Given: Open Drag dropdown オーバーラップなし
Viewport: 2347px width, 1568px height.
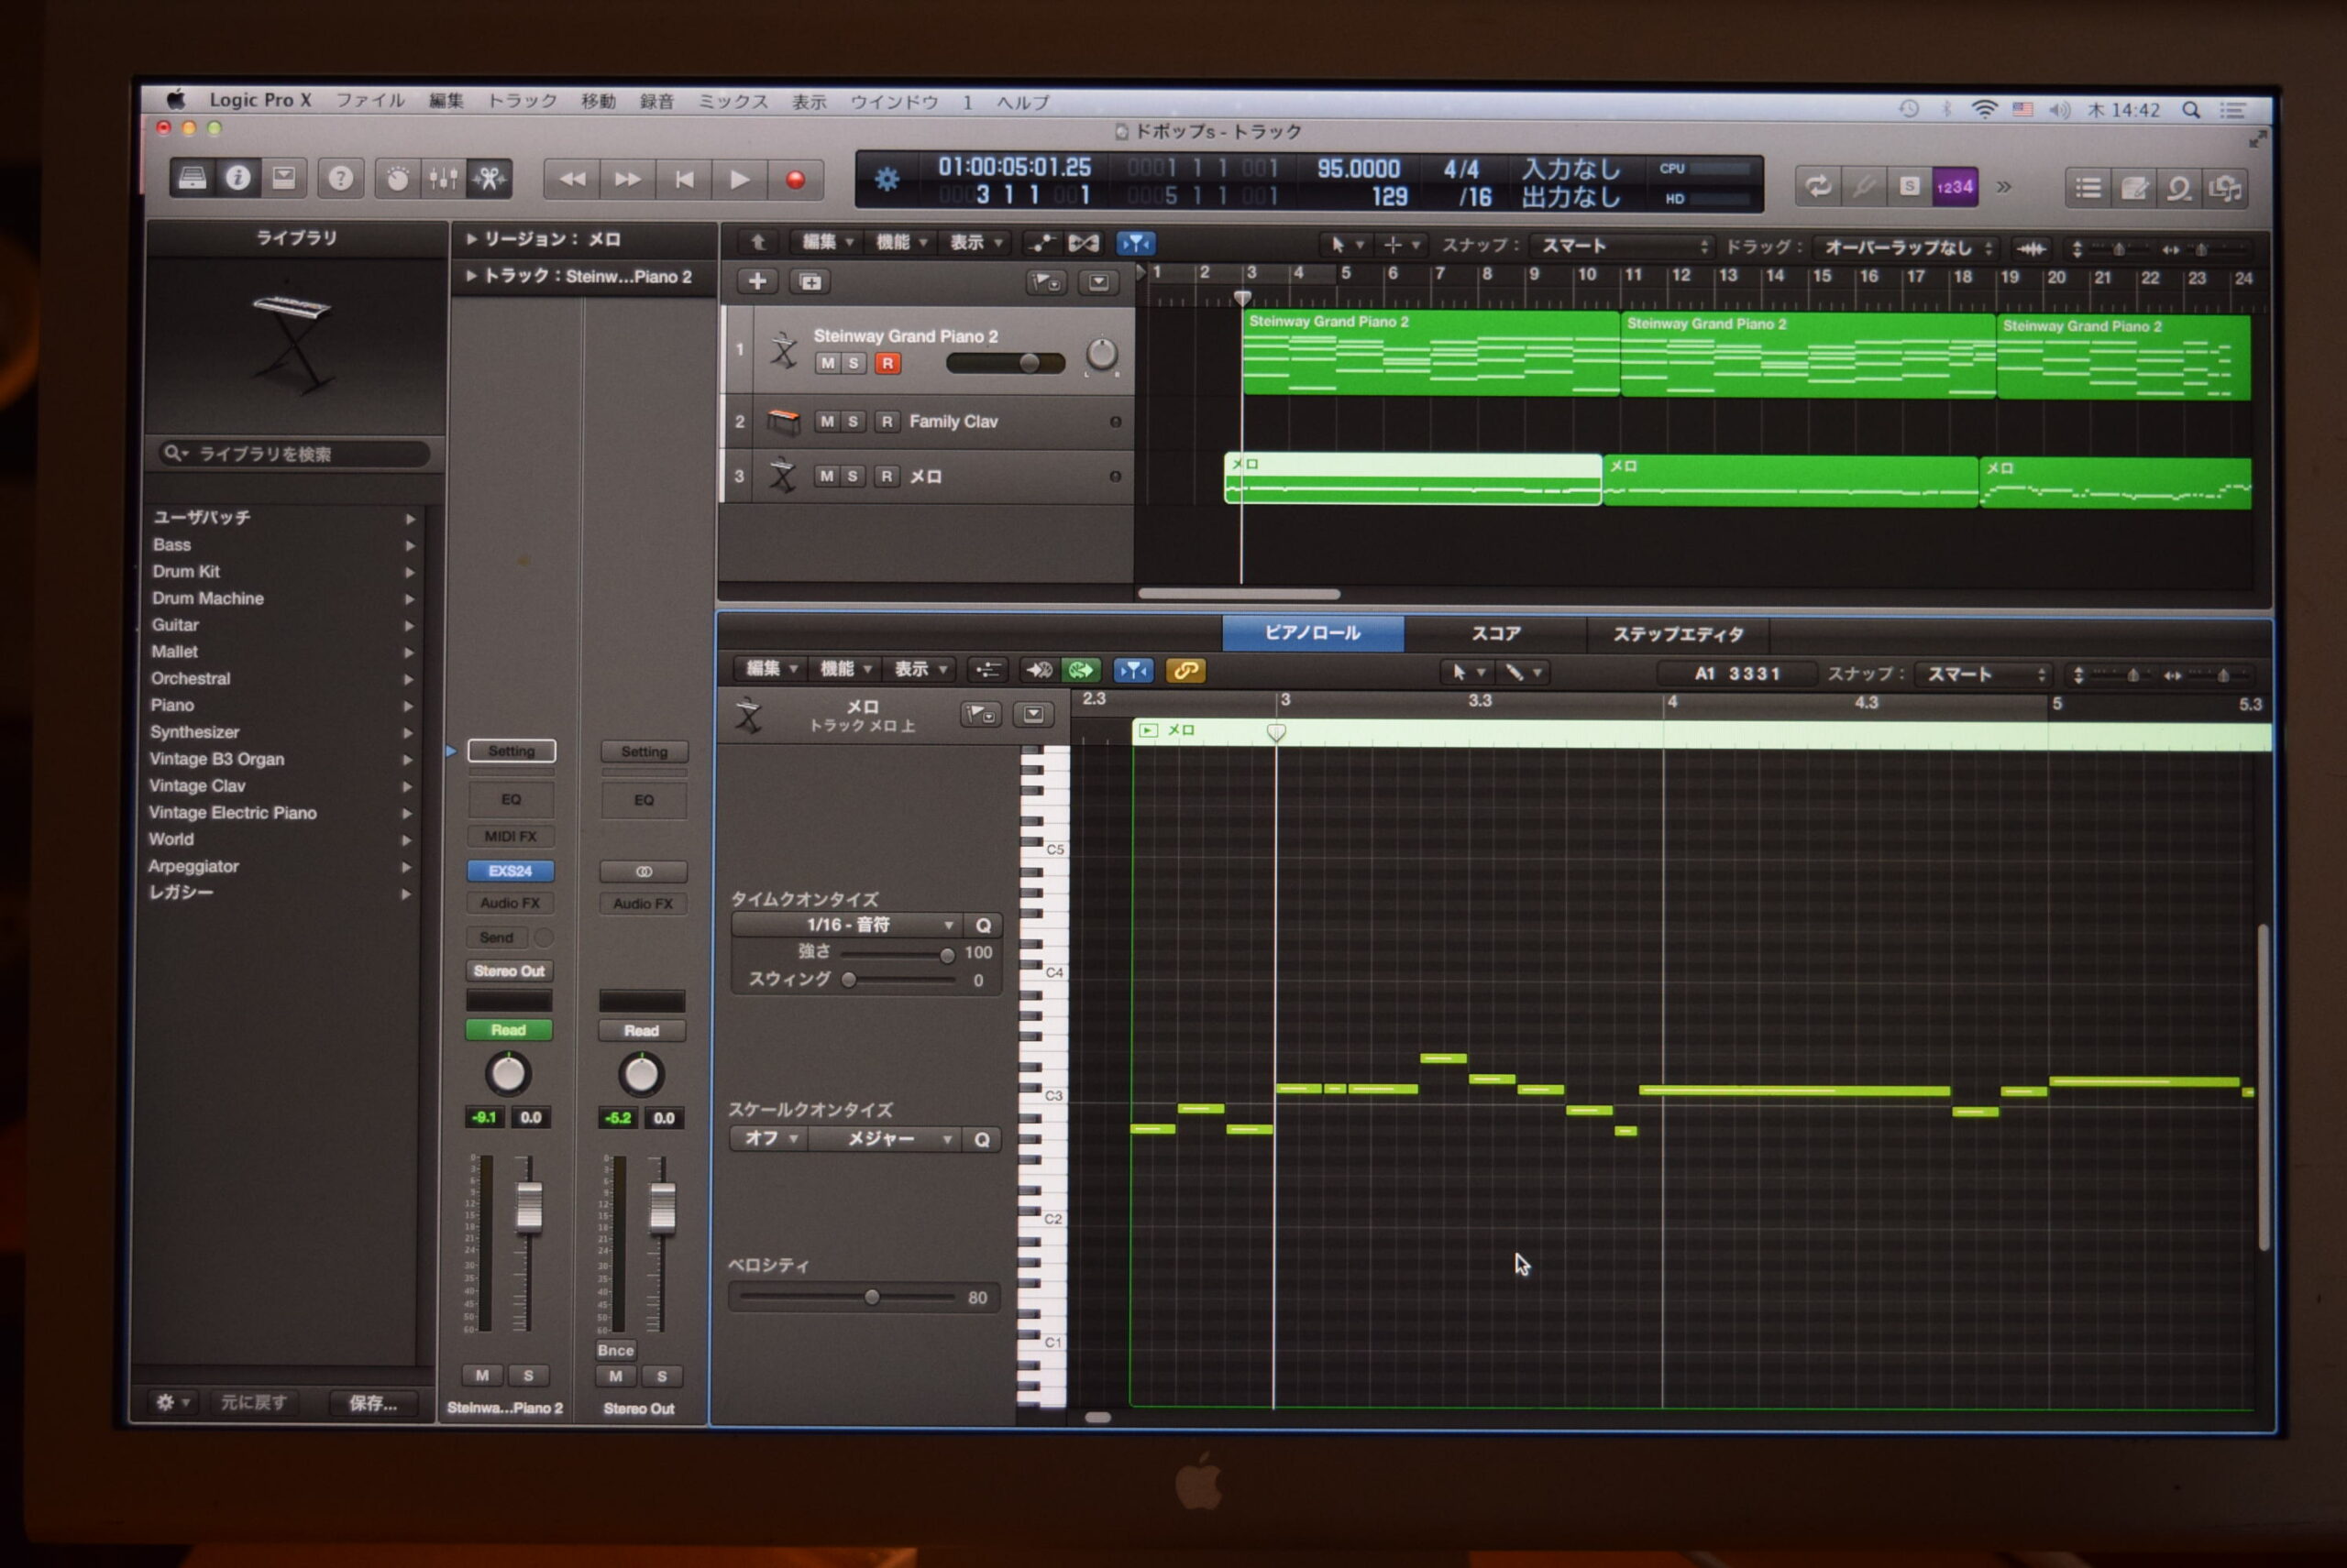Looking at the screenshot, I should pyautogui.click(x=1909, y=247).
